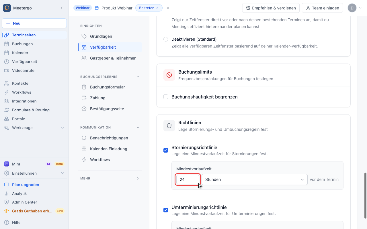Image resolution: width=367 pixels, height=229 pixels.
Task: Click the Mira AI assistant icon
Action: (7, 164)
